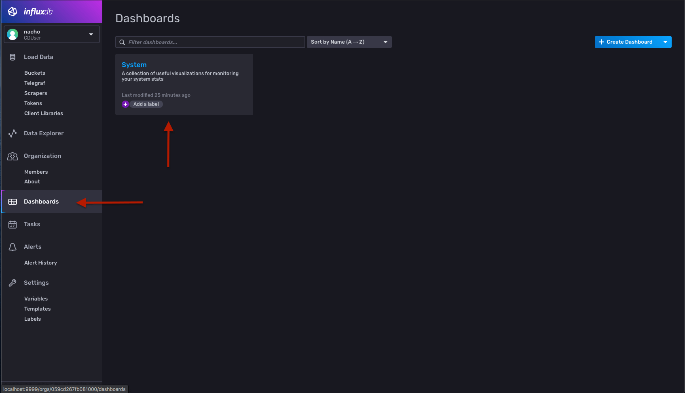Click the InfluxDB logo icon

pyautogui.click(x=13, y=12)
